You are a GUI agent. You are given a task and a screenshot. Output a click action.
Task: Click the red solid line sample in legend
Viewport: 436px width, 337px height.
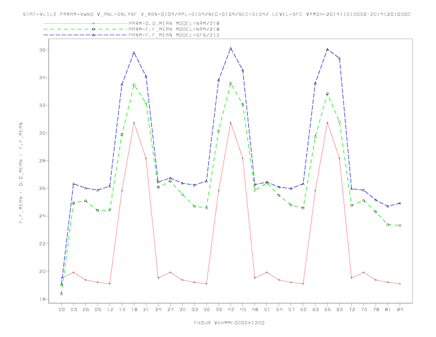coord(85,23)
